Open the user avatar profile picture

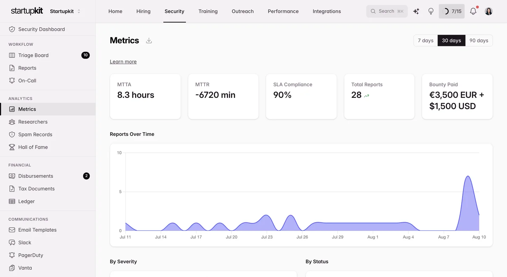[489, 11]
